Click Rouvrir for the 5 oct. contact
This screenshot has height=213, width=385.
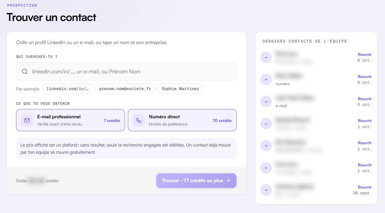365,99
